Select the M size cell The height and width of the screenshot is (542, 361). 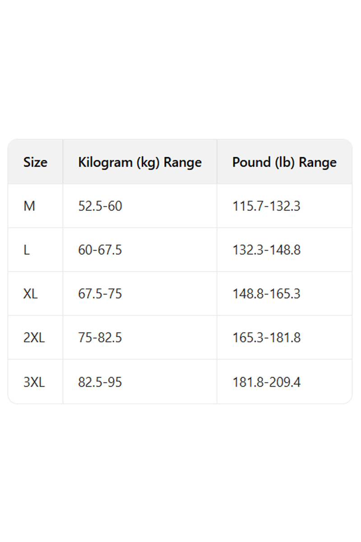(29, 206)
